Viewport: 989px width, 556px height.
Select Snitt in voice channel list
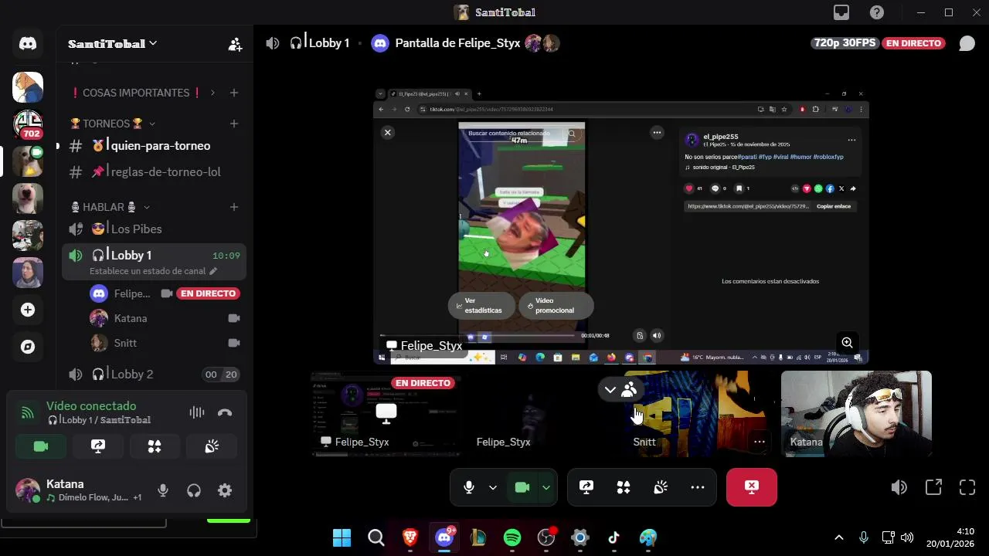pyautogui.click(x=165, y=343)
